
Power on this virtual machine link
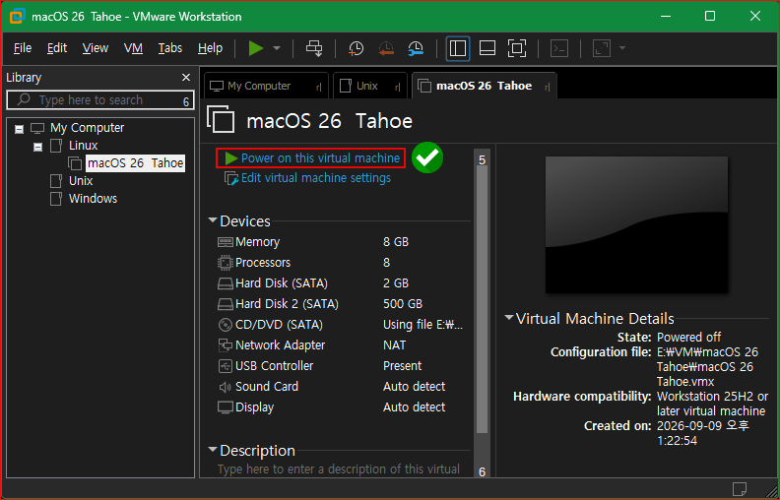click(x=320, y=158)
